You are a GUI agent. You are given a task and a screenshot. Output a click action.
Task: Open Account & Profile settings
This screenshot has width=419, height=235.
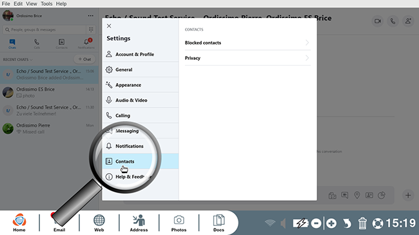point(141,54)
